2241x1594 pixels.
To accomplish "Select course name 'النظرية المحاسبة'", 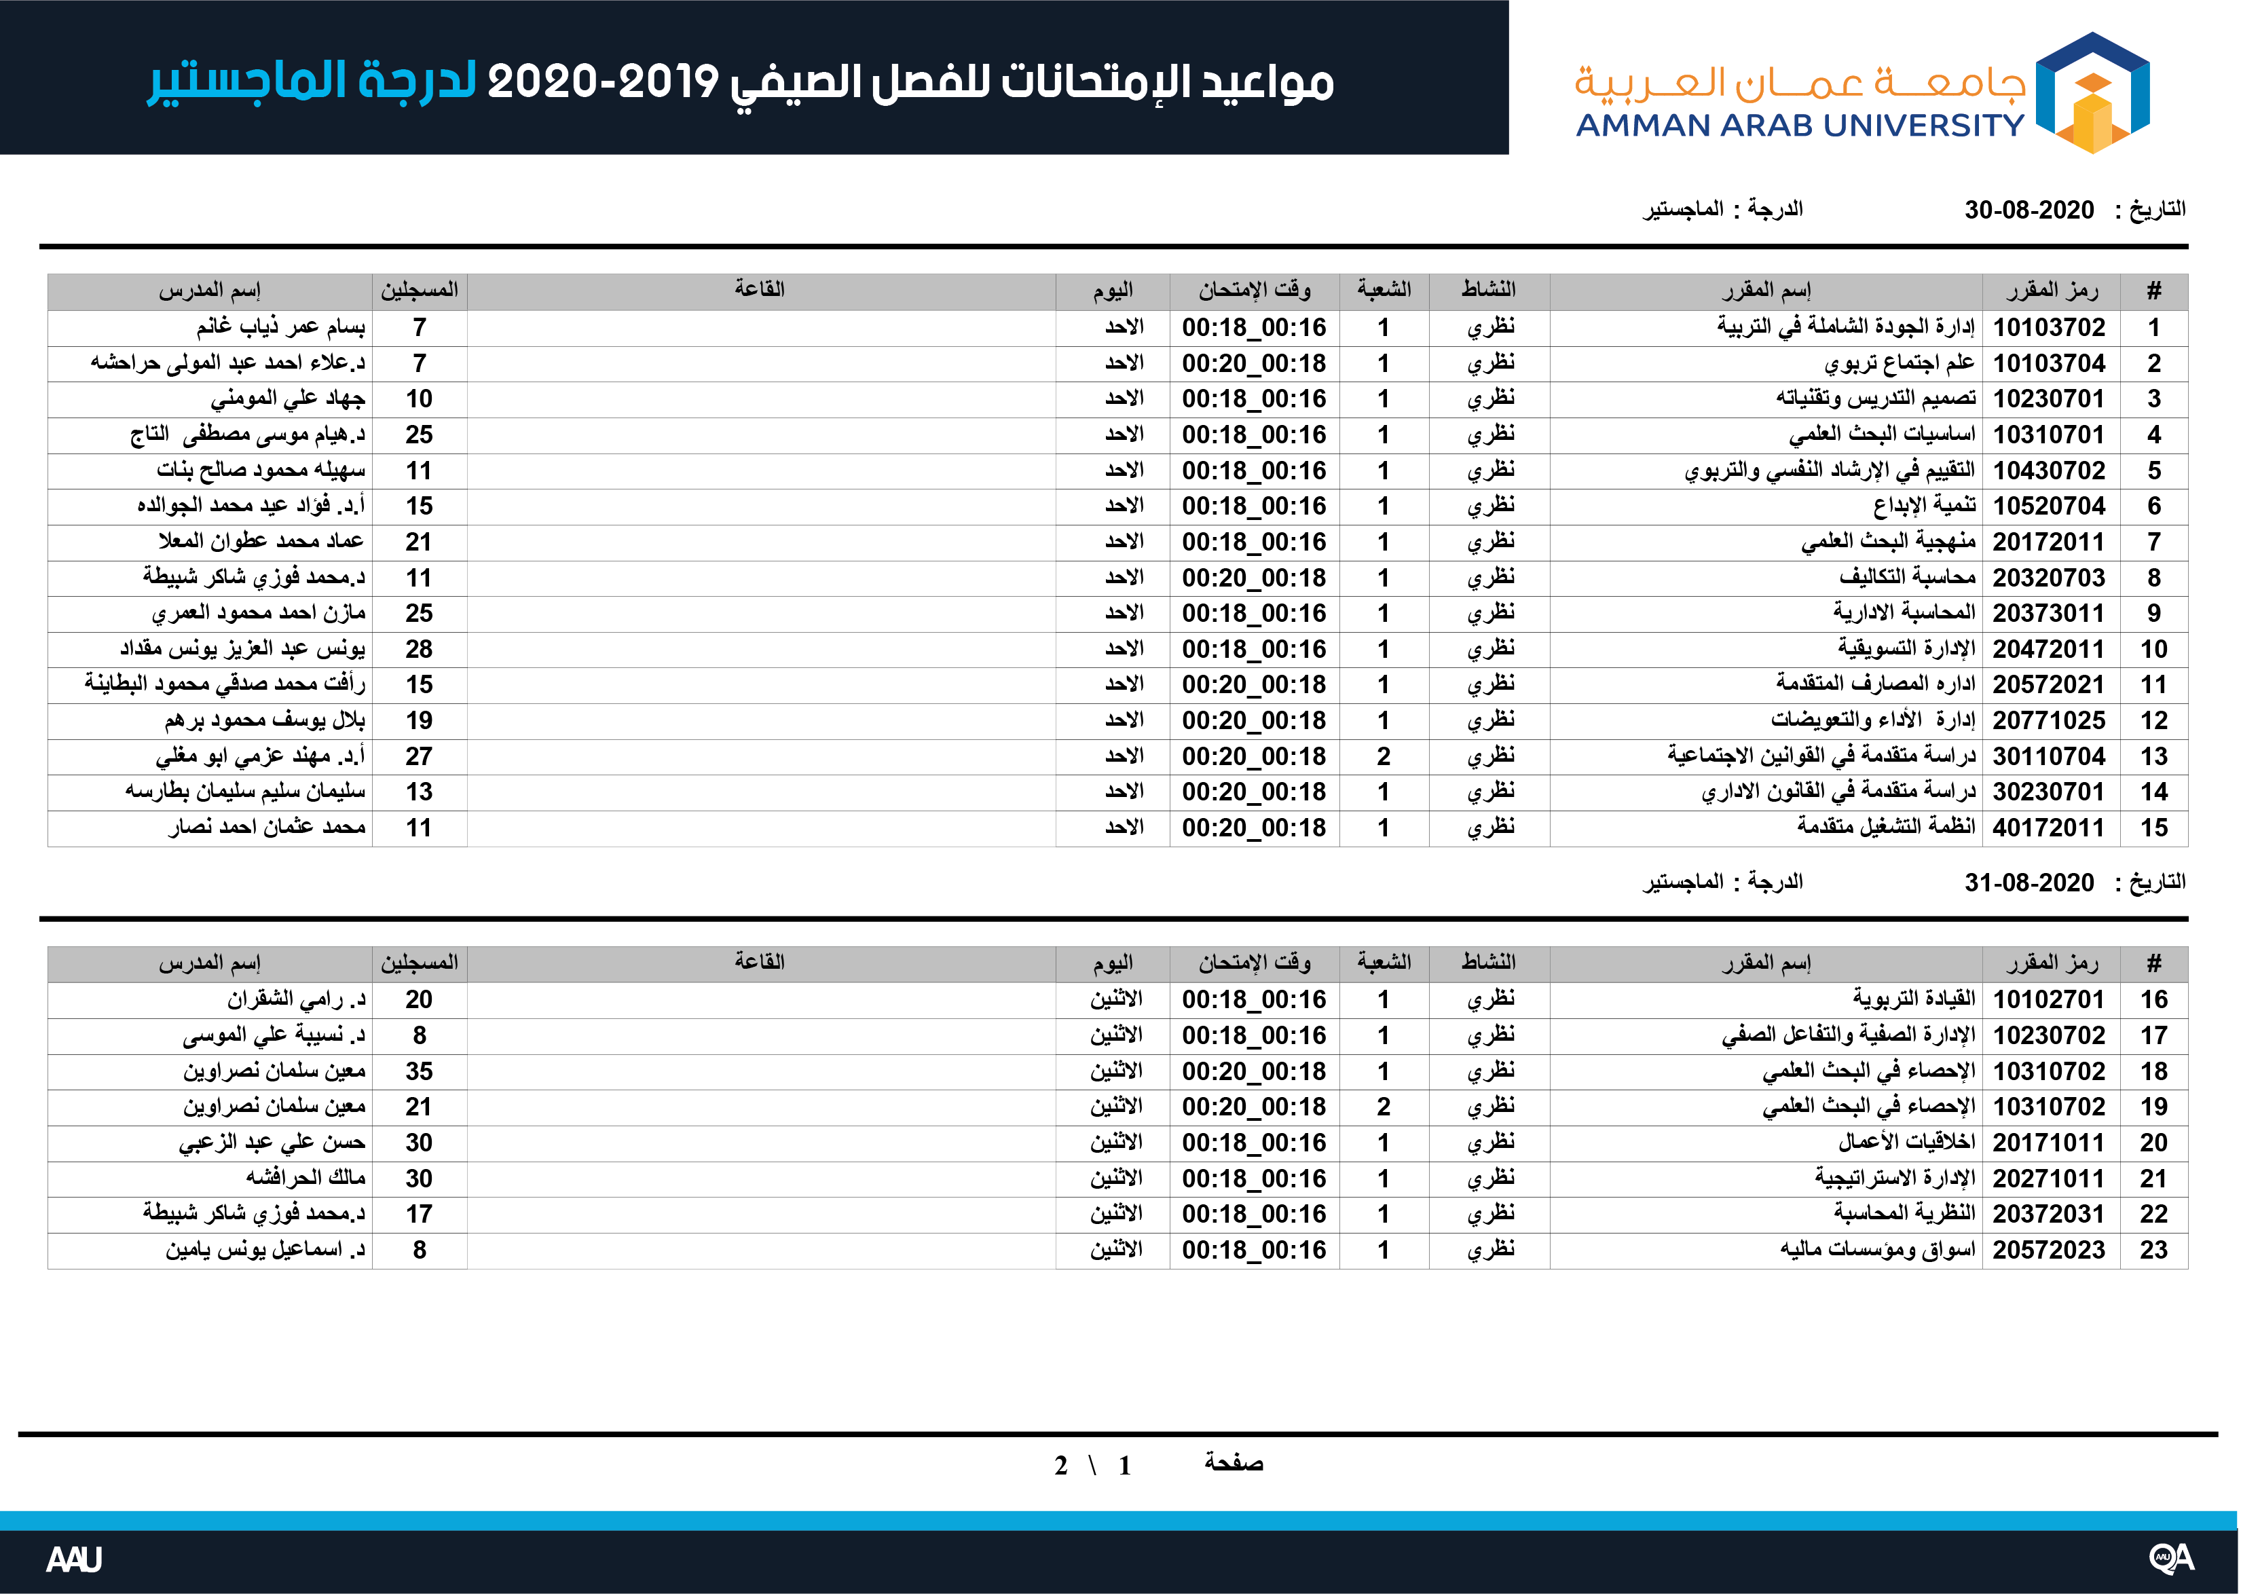I will pos(1904,1214).
